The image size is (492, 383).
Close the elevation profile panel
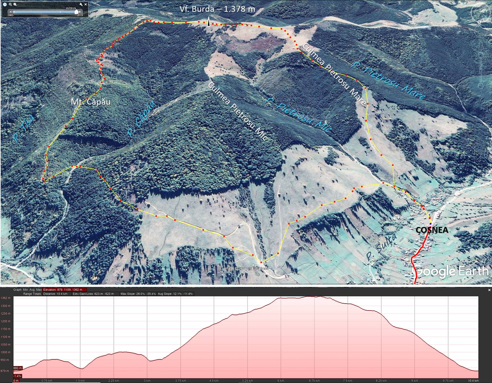point(489,290)
